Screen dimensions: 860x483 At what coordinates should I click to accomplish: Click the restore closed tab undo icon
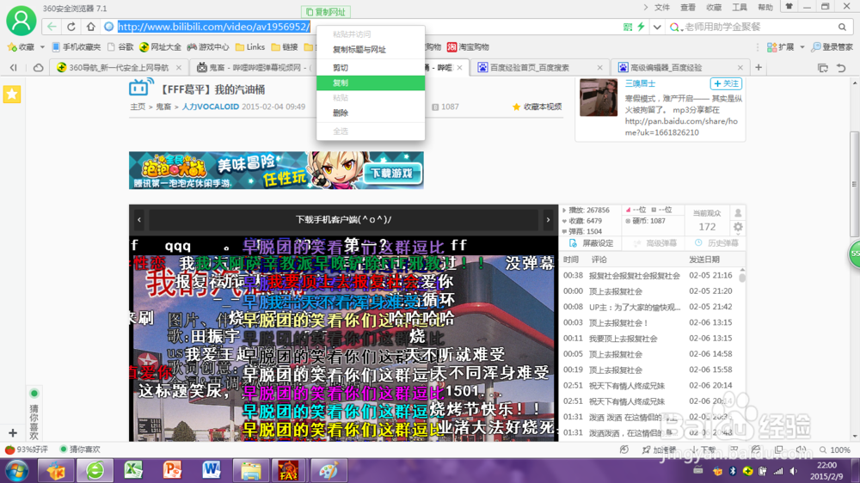(841, 67)
